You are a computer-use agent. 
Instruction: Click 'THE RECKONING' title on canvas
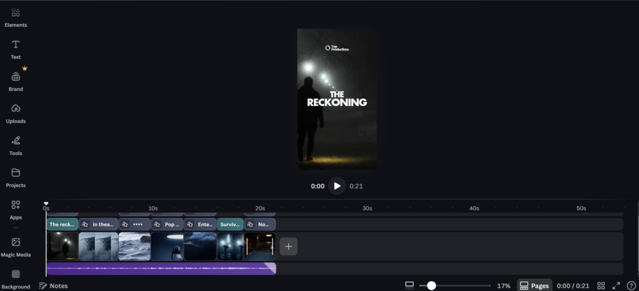coord(337,99)
